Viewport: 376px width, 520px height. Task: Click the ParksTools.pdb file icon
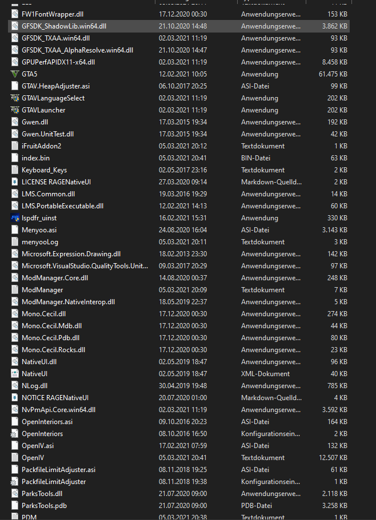click(15, 505)
